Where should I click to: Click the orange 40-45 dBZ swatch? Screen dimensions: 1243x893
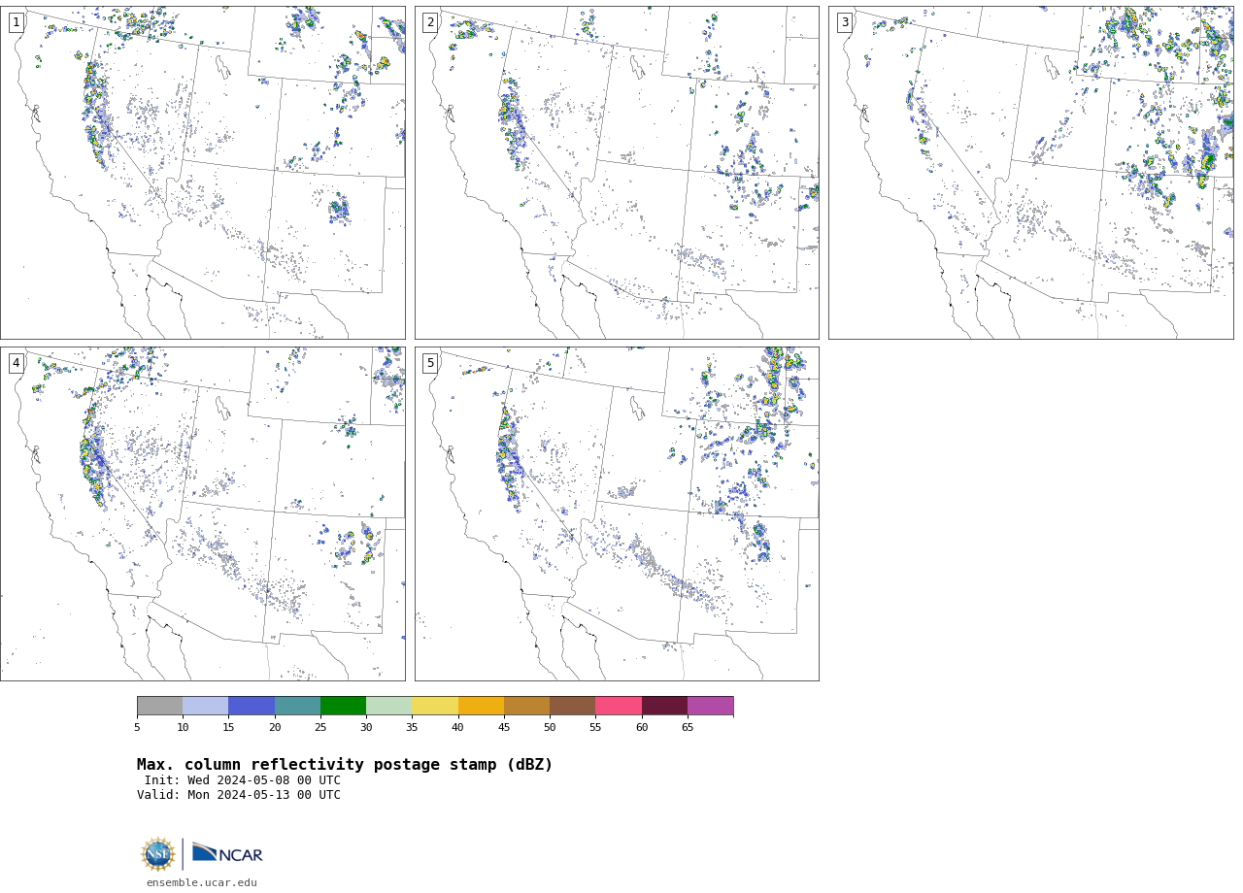[x=481, y=706]
